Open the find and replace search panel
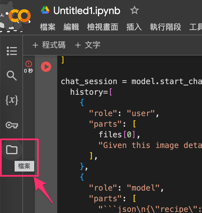The height and width of the screenshot is (213, 202). 12,75
